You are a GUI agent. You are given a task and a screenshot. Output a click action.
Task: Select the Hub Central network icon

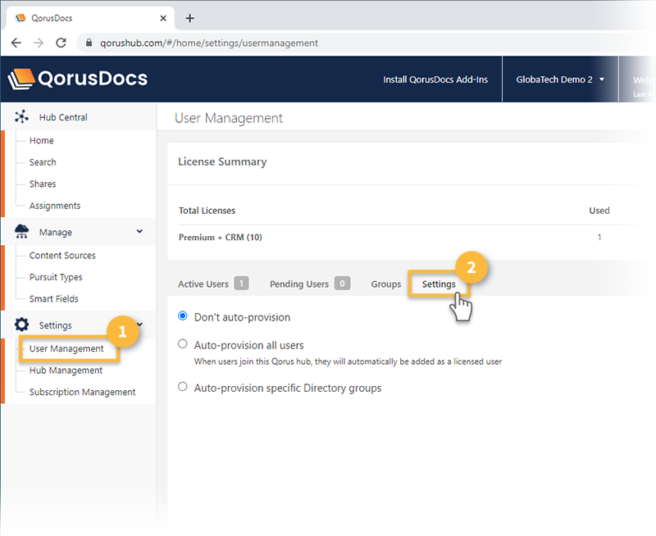tap(21, 116)
